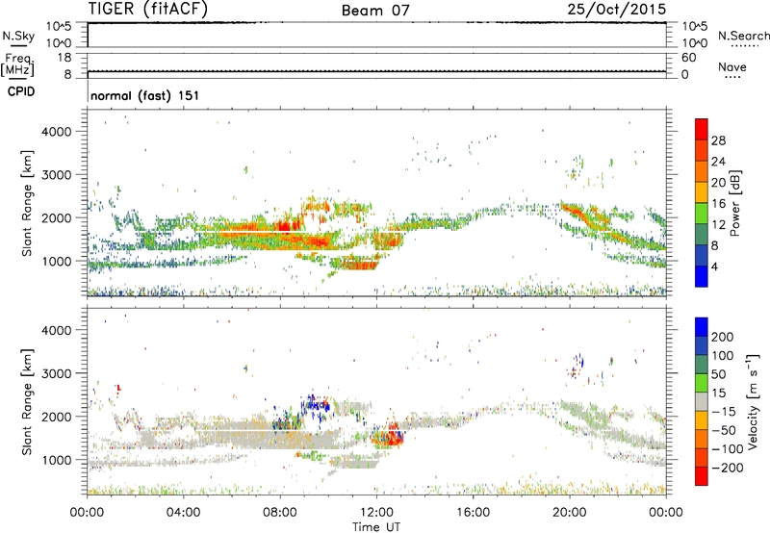The width and height of the screenshot is (770, 533).
Task: Click the 3000 tick on velocity panel range axis
Action: pos(57,373)
